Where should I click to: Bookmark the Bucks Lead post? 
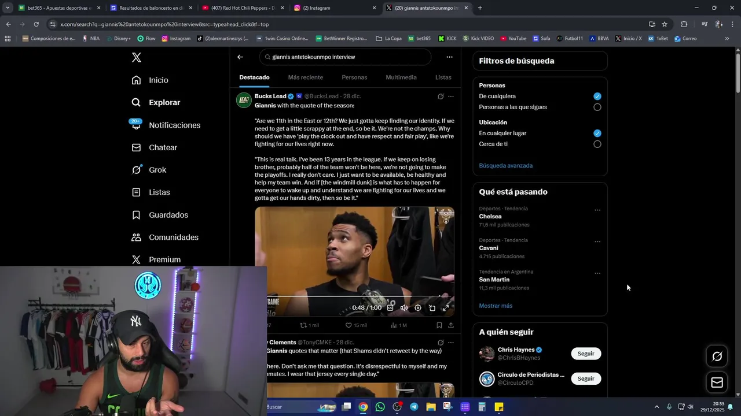click(439, 325)
